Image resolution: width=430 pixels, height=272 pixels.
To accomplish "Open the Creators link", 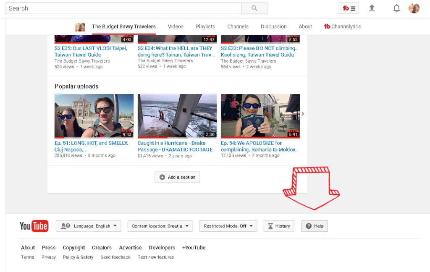I will [102, 248].
